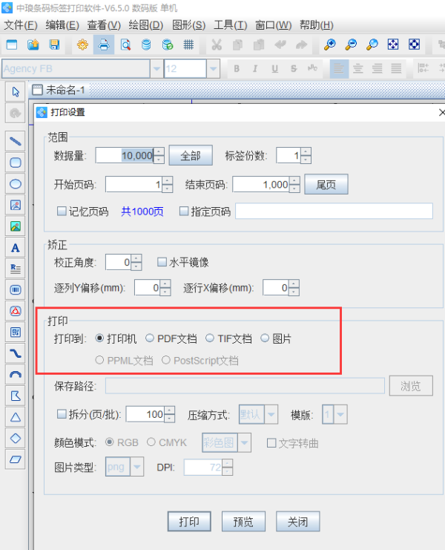Open the 工具(T) menu
445x550 pixels.
[230, 25]
